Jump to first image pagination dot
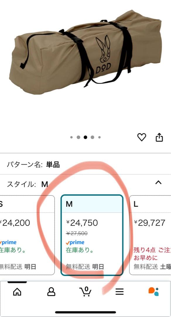Image resolution: width=171 pixels, height=317 pixels. [71, 137]
